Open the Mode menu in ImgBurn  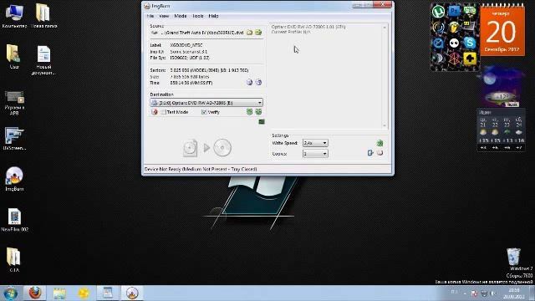point(181,16)
